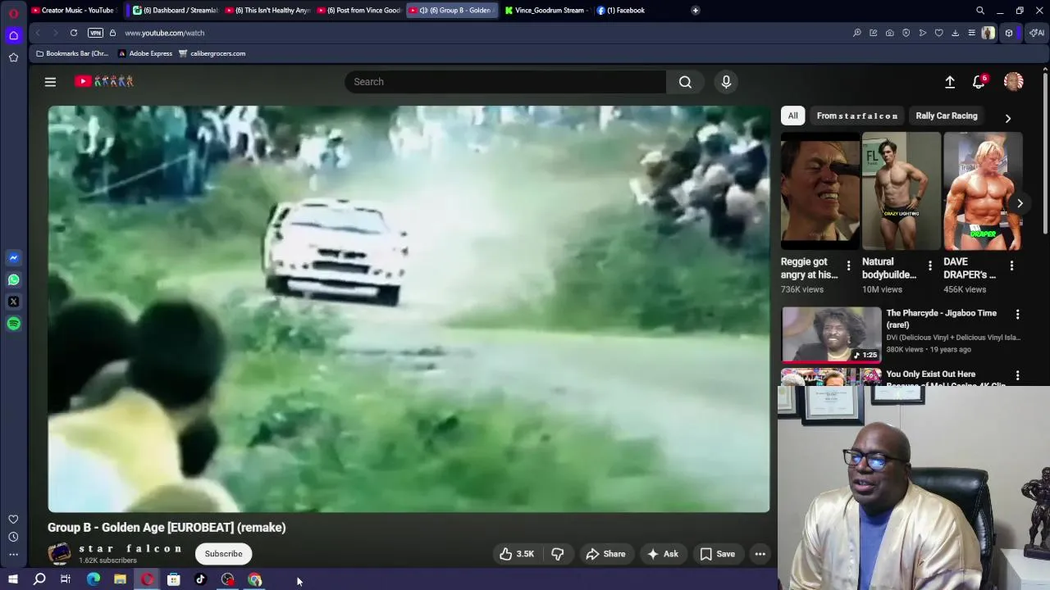
Task: Open options for The Pharcyde video
Action: pyautogui.click(x=1017, y=315)
